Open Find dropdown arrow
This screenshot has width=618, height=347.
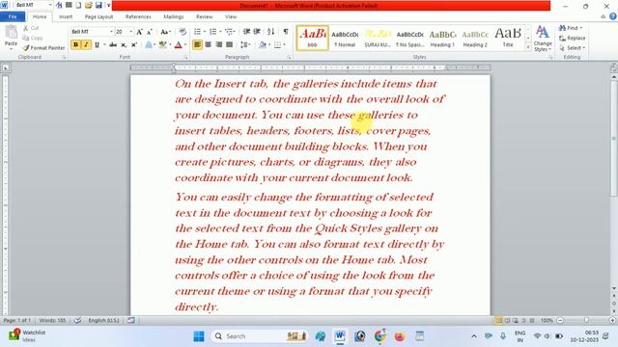[x=581, y=28]
